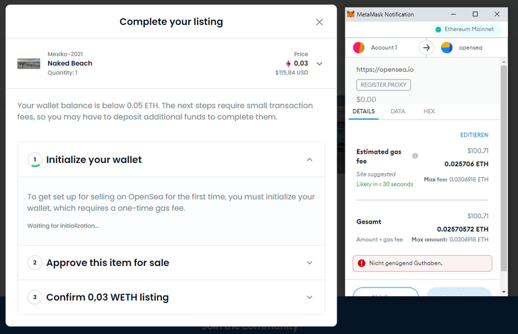518x334 pixels.
Task: Click EDITIEREN to edit gas fee
Action: [x=474, y=135]
